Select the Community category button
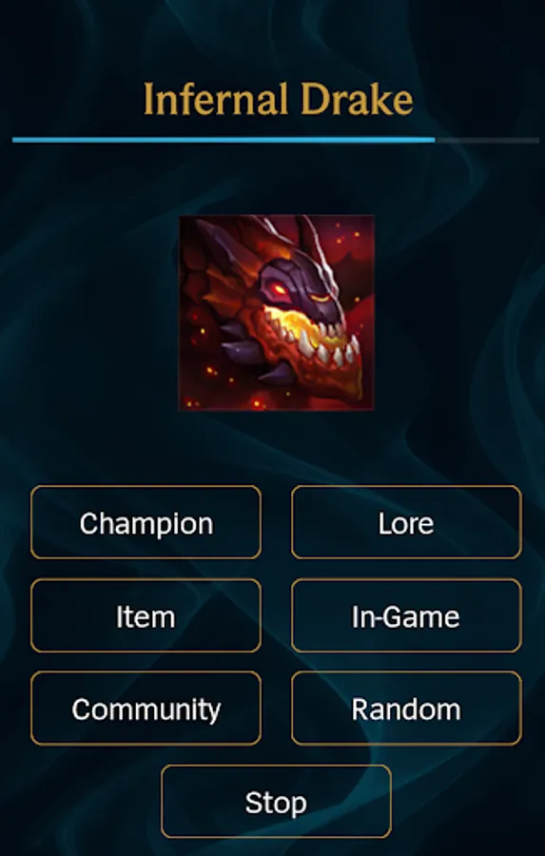 click(x=146, y=709)
